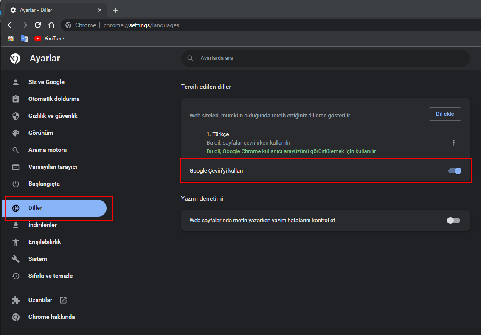Screen dimensions: 481x335
Task: Close the Ayarlar - Diller tab
Action: pyautogui.click(x=100, y=10)
